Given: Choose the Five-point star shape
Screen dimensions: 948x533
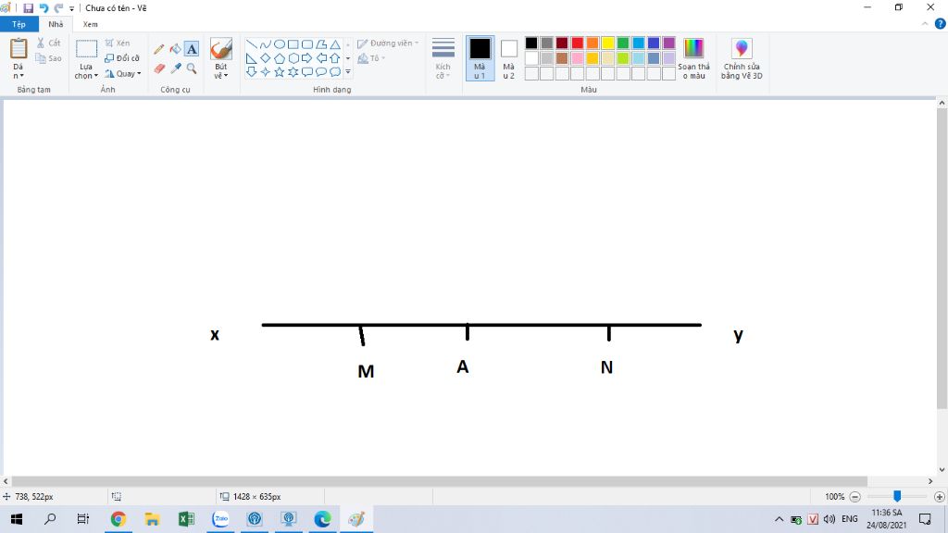Looking at the screenshot, I should (280, 72).
